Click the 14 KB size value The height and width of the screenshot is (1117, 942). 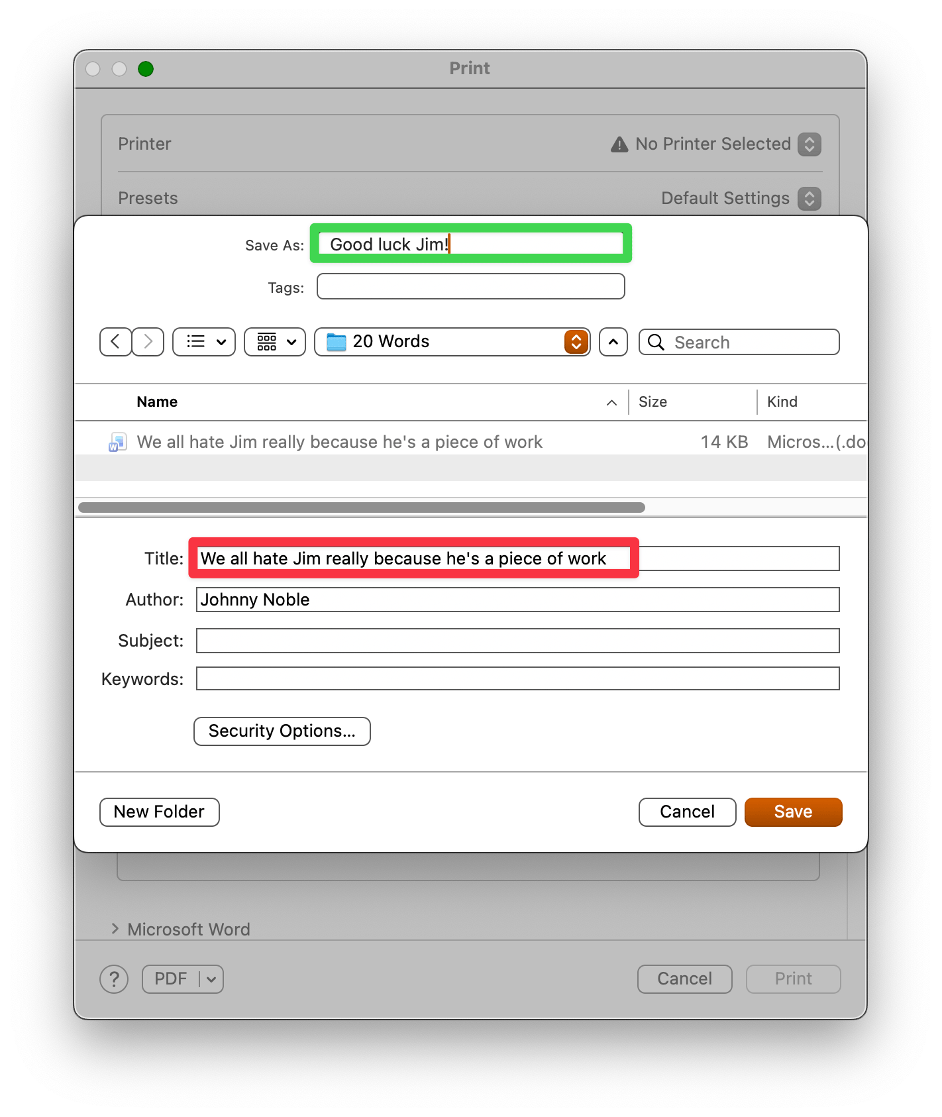click(724, 442)
